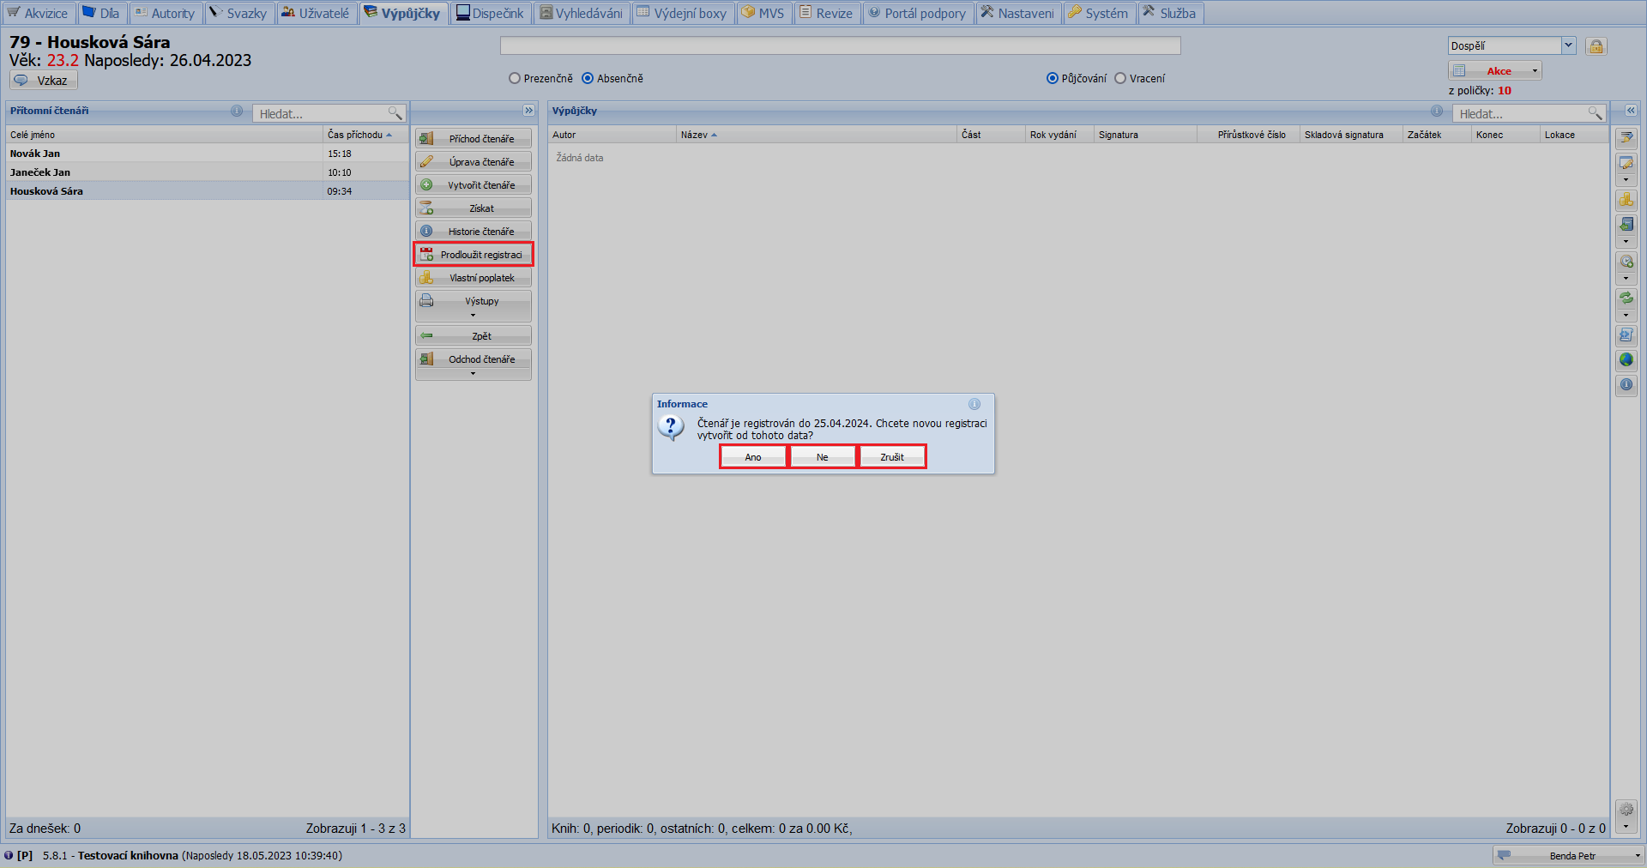This screenshot has width=1647, height=868.
Task: Select reader row Janeček Jan
Action: (x=207, y=172)
